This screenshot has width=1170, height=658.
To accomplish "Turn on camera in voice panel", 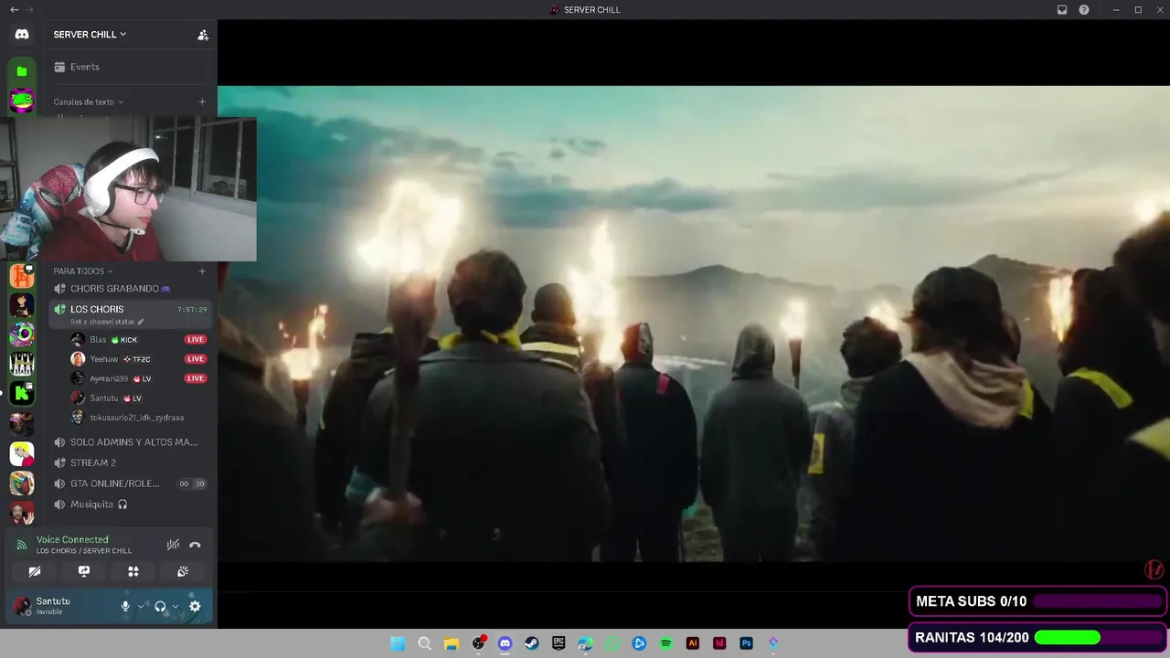I will click(35, 571).
